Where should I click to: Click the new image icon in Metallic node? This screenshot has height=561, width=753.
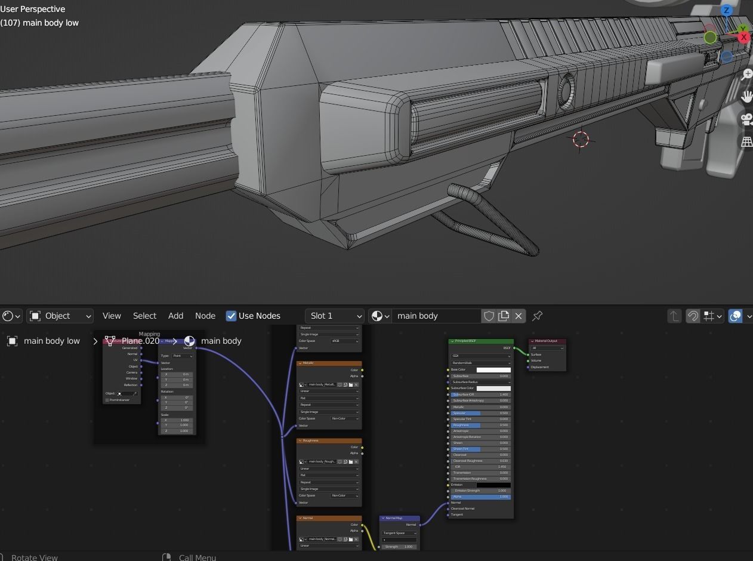(345, 385)
